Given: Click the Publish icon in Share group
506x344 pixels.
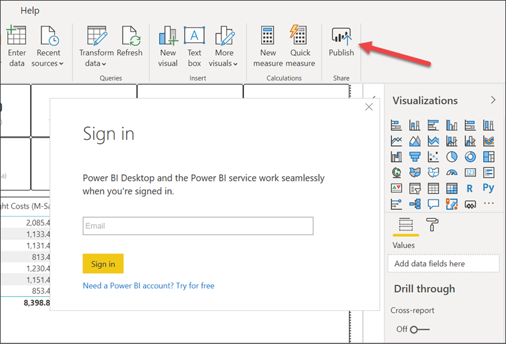Looking at the screenshot, I should pos(341,36).
